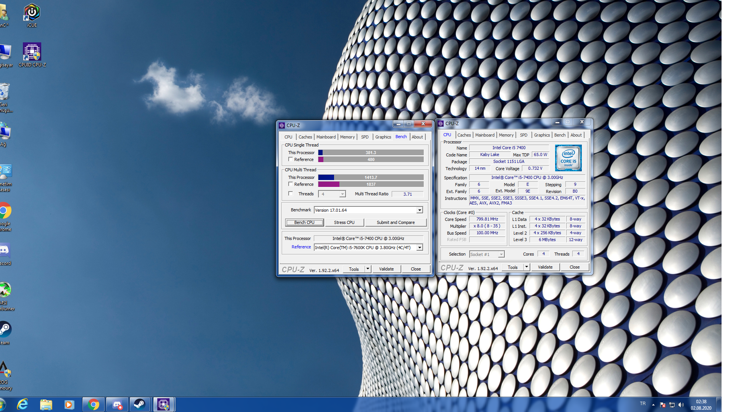This screenshot has height=412, width=733.
Task: Open the Recycle Bin desktop icon
Action: (5, 98)
